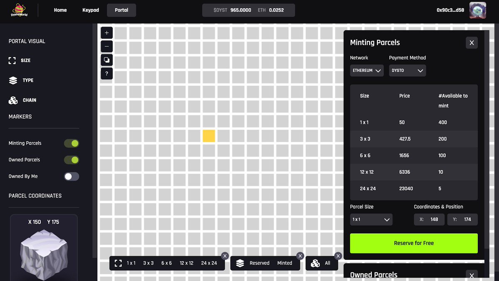Open the Parcel Size 1 x 1 dropdown
This screenshot has height=281, width=499.
tap(371, 220)
